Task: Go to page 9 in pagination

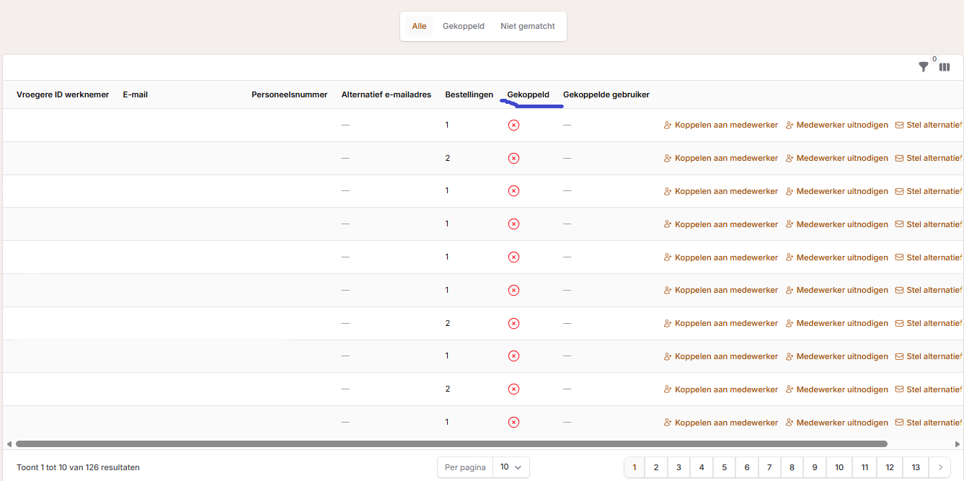Action: tap(815, 467)
